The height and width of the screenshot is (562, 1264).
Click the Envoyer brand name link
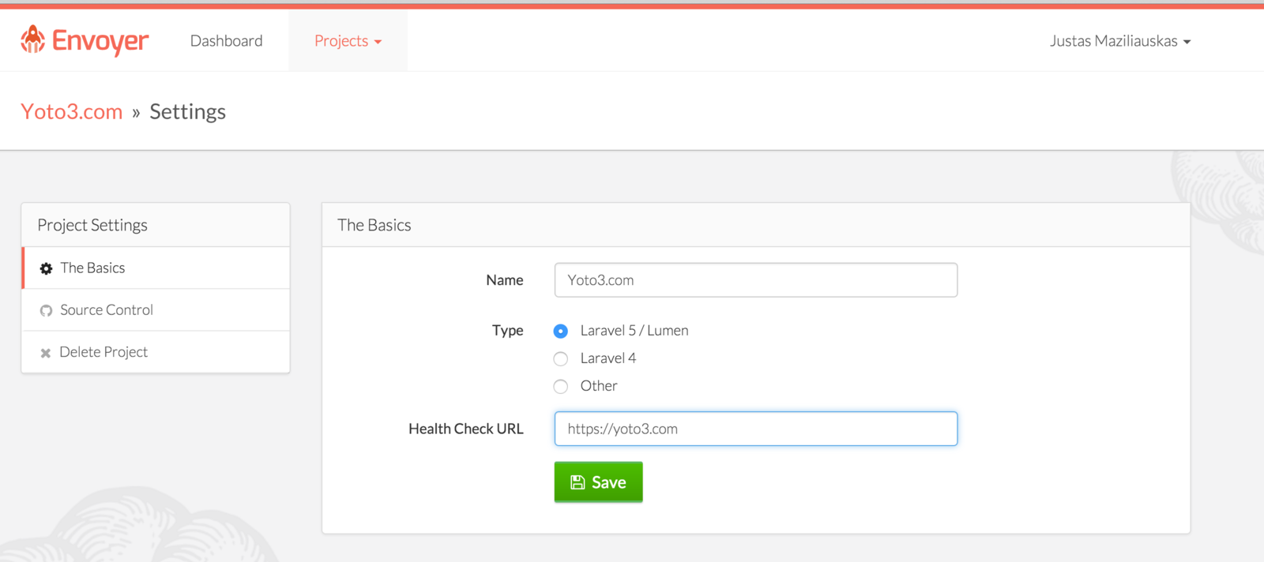pos(100,41)
